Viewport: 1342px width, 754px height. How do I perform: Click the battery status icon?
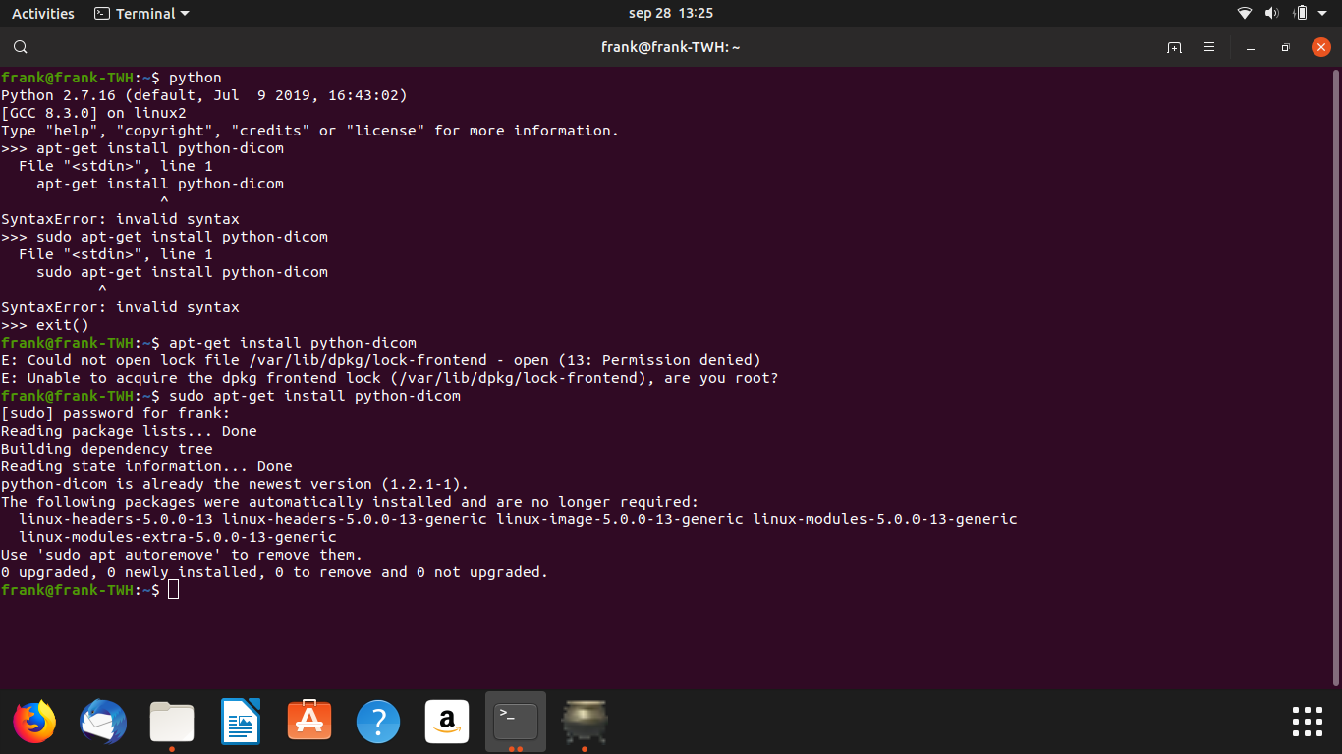tap(1301, 14)
